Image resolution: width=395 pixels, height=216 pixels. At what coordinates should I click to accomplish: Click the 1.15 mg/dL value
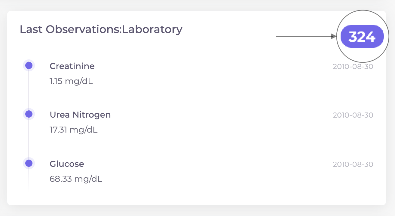point(71,81)
